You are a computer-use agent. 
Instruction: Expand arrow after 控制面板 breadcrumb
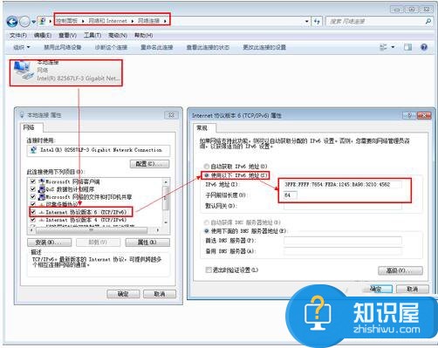point(83,21)
